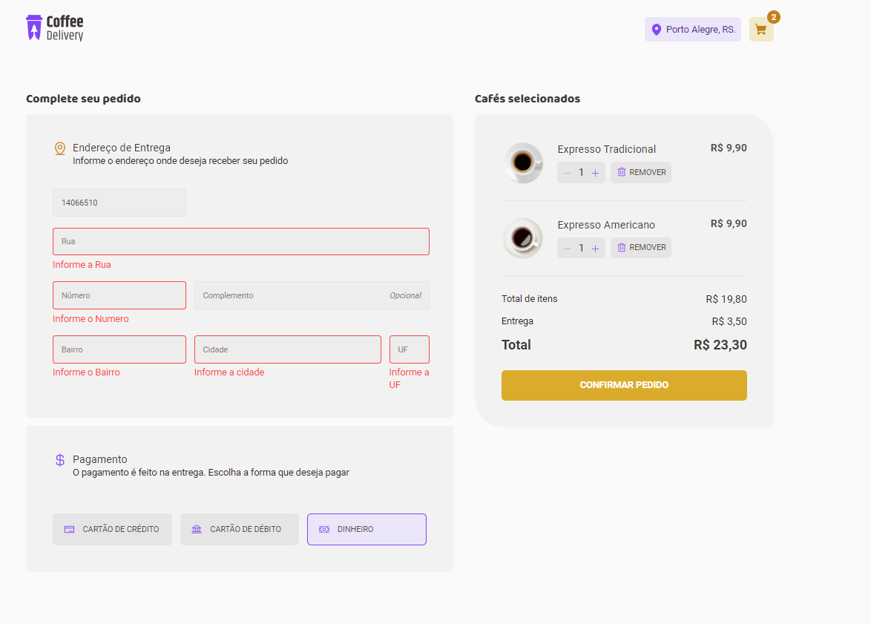This screenshot has width=871, height=624.
Task: Click the Coffee Delivery cup logo
Action: 34,27
